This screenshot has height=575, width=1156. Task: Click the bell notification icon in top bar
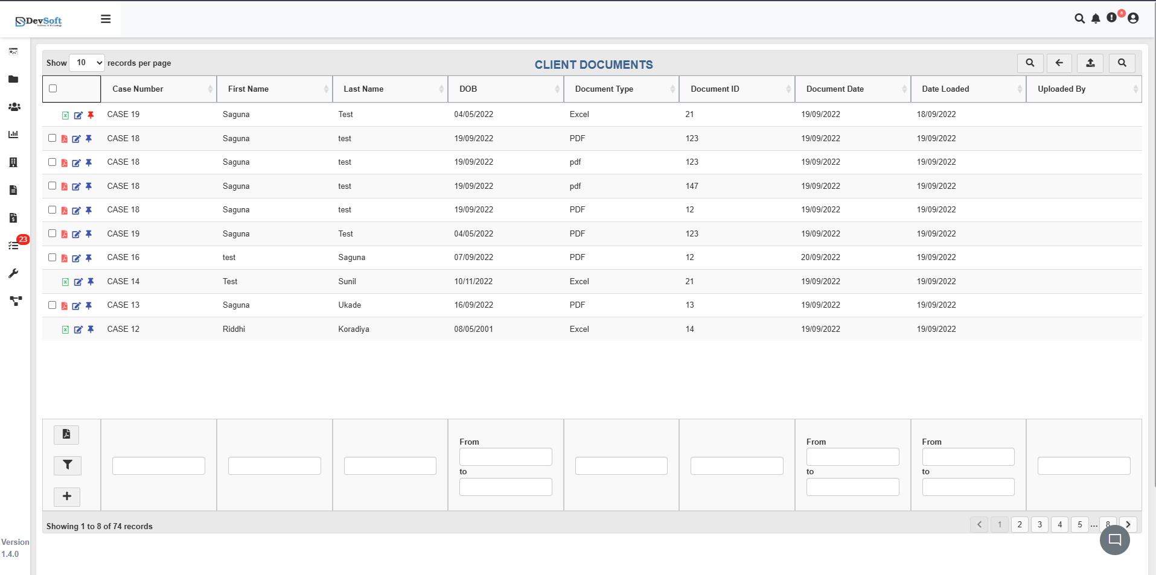(1096, 18)
